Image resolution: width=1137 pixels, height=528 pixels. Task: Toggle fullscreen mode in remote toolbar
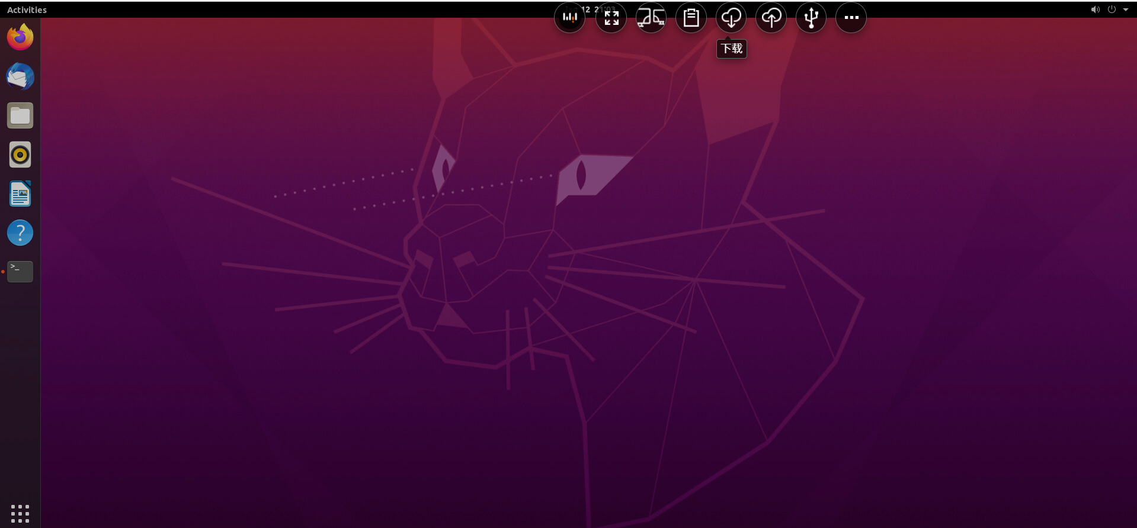611,18
